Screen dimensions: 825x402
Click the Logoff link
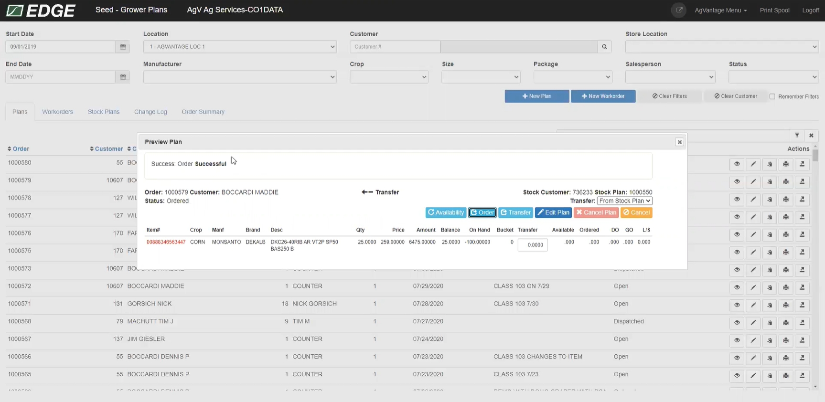click(810, 10)
